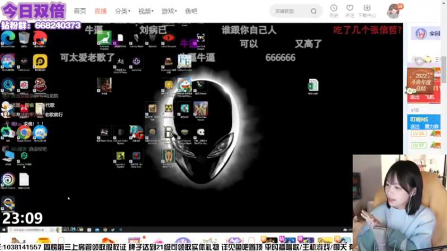Open the Google Chrome desktop icon

click(24, 133)
